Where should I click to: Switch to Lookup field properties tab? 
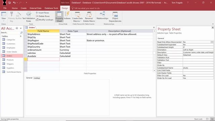[x=37, y=78]
